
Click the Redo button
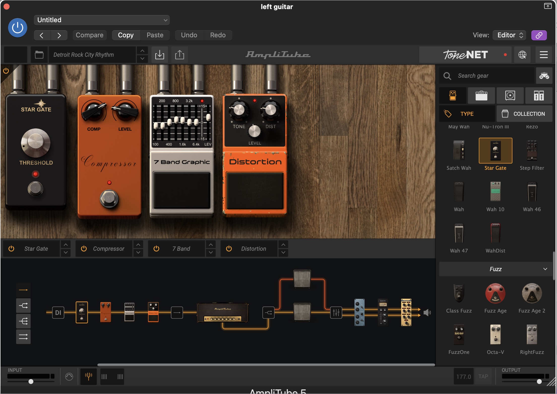[x=218, y=35]
